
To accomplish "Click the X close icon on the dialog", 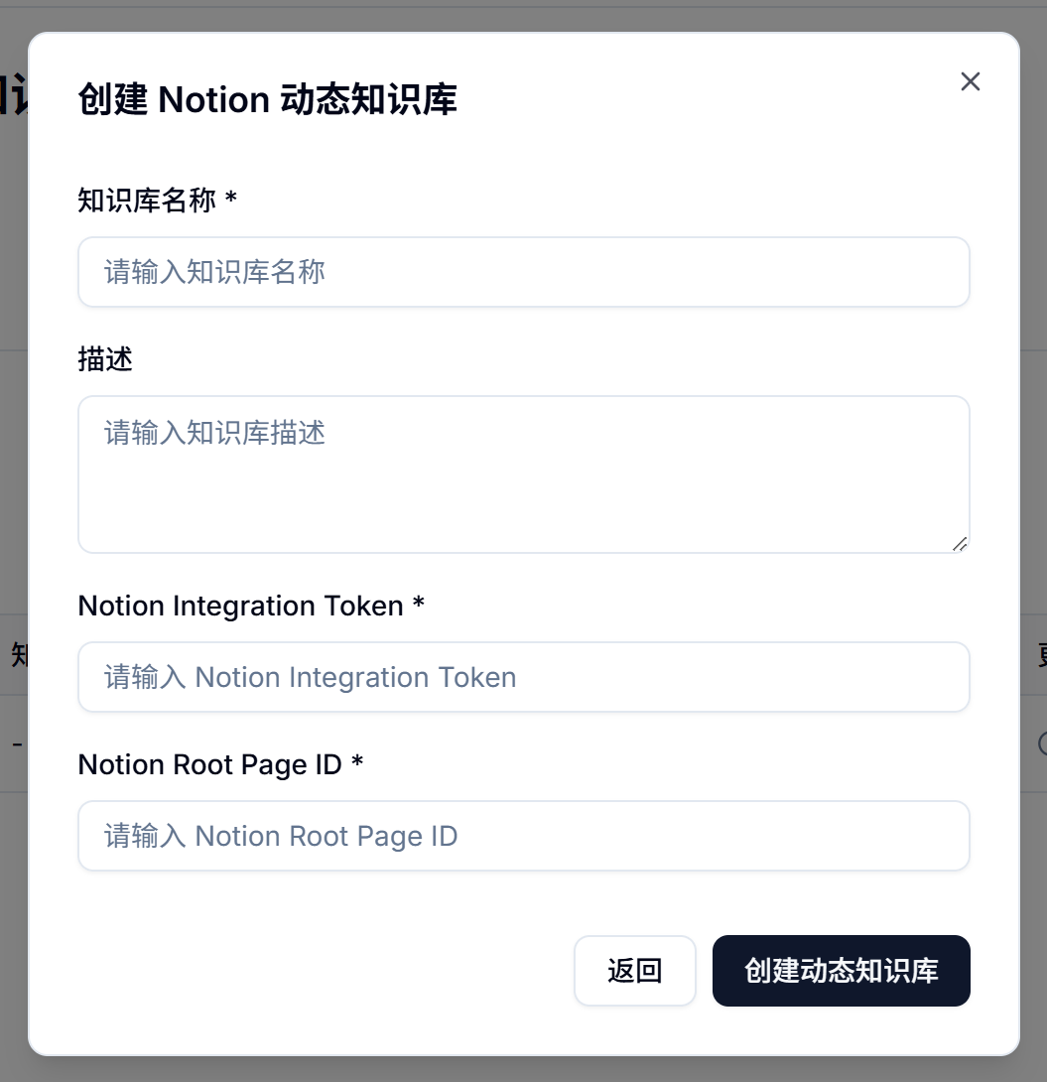I will pyautogui.click(x=970, y=81).
